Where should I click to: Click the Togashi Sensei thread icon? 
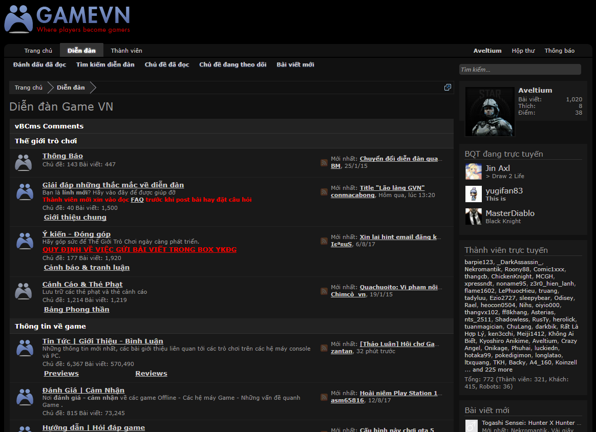(472, 425)
